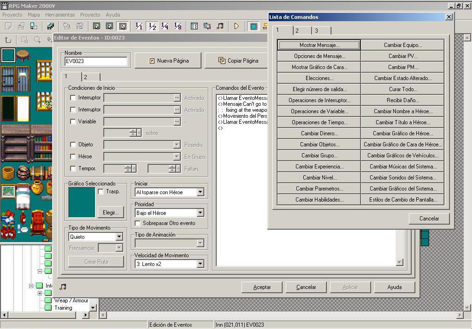Viewport: 472px width, 329px height.
Task: Click the Mostrar Mensaje... command button
Action: 319,45
